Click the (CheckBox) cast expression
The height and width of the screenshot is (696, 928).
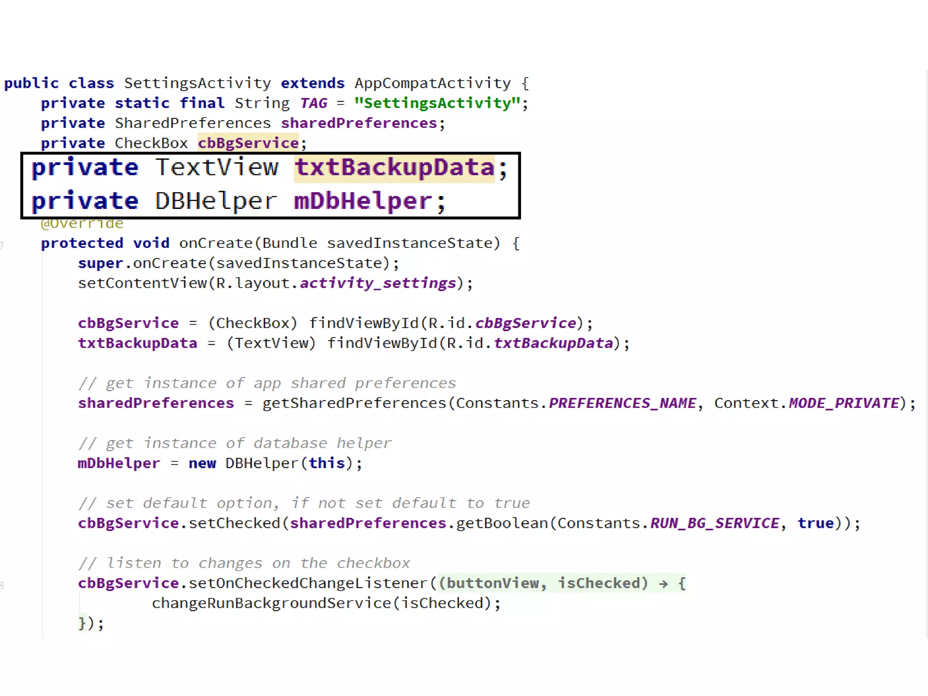tap(253, 323)
